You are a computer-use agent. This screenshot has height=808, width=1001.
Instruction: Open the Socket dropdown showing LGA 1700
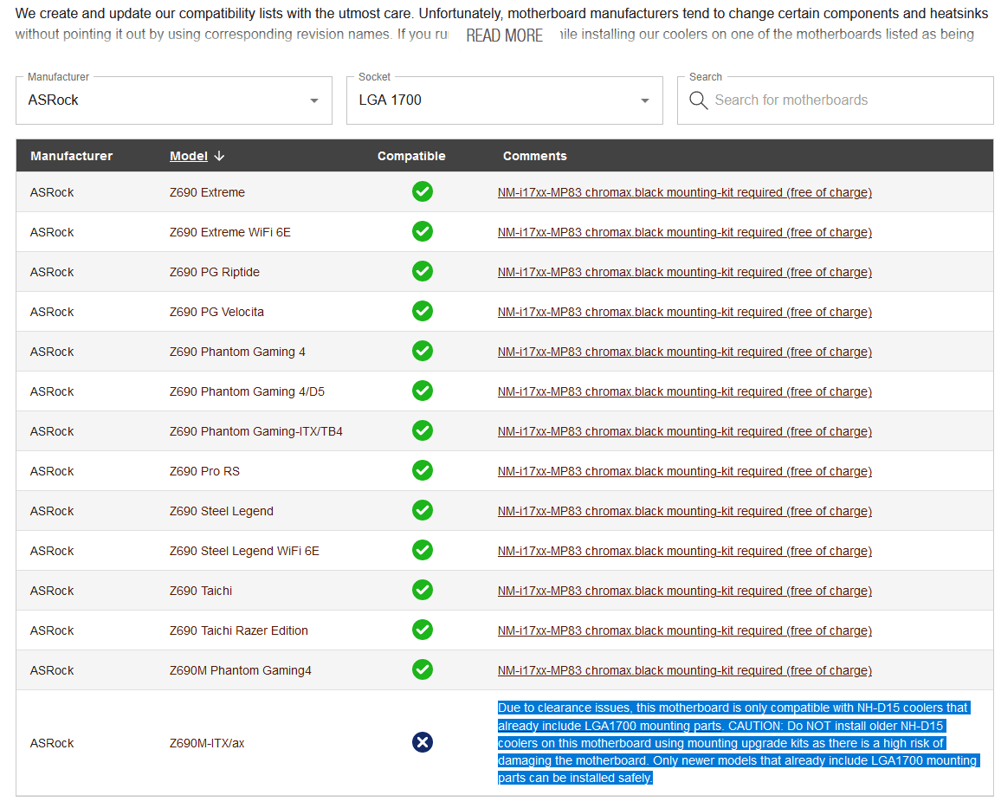(x=504, y=100)
